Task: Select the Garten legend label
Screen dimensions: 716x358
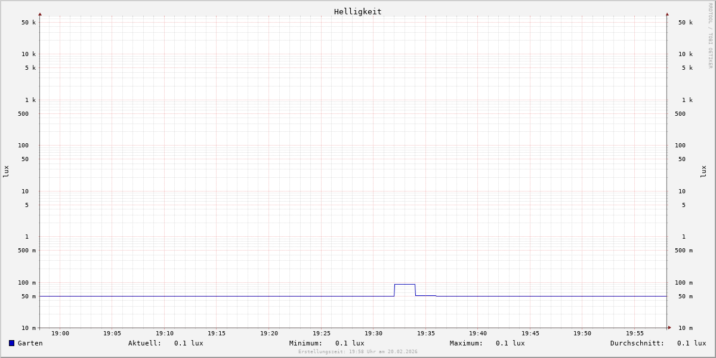Action: pos(30,343)
